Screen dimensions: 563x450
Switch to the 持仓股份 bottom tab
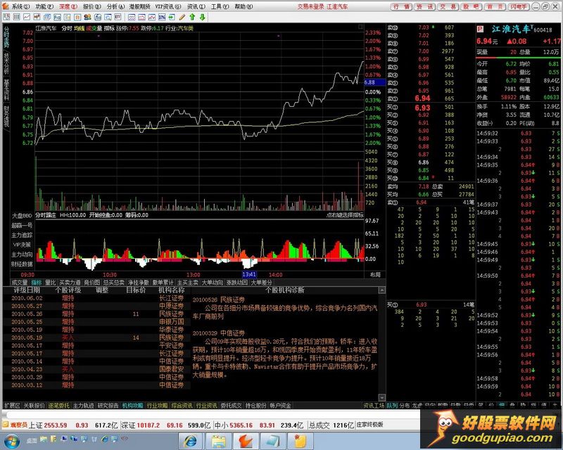256,406
